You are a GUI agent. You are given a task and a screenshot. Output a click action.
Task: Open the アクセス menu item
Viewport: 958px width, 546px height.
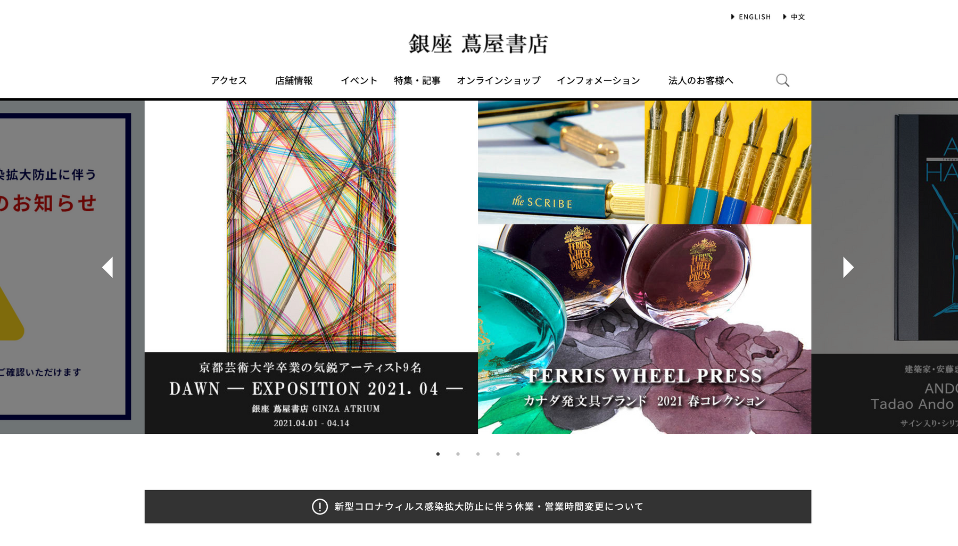[229, 80]
